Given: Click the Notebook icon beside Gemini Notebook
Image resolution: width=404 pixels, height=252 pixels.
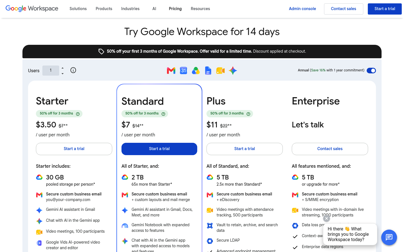Looking at the screenshot, I should (x=125, y=226).
